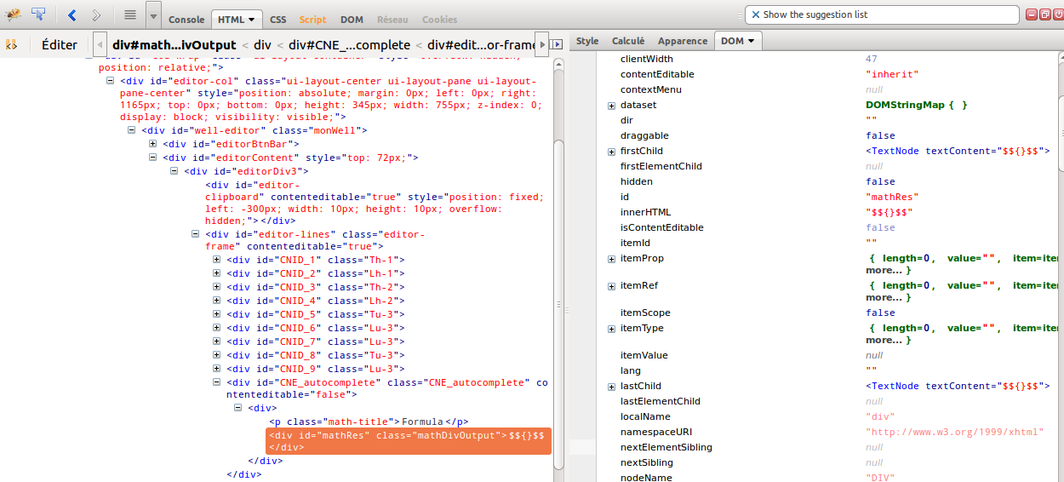Open the dropdown arrow beside the list icon
This screenshot has width=1064, height=482.
pyautogui.click(x=152, y=15)
